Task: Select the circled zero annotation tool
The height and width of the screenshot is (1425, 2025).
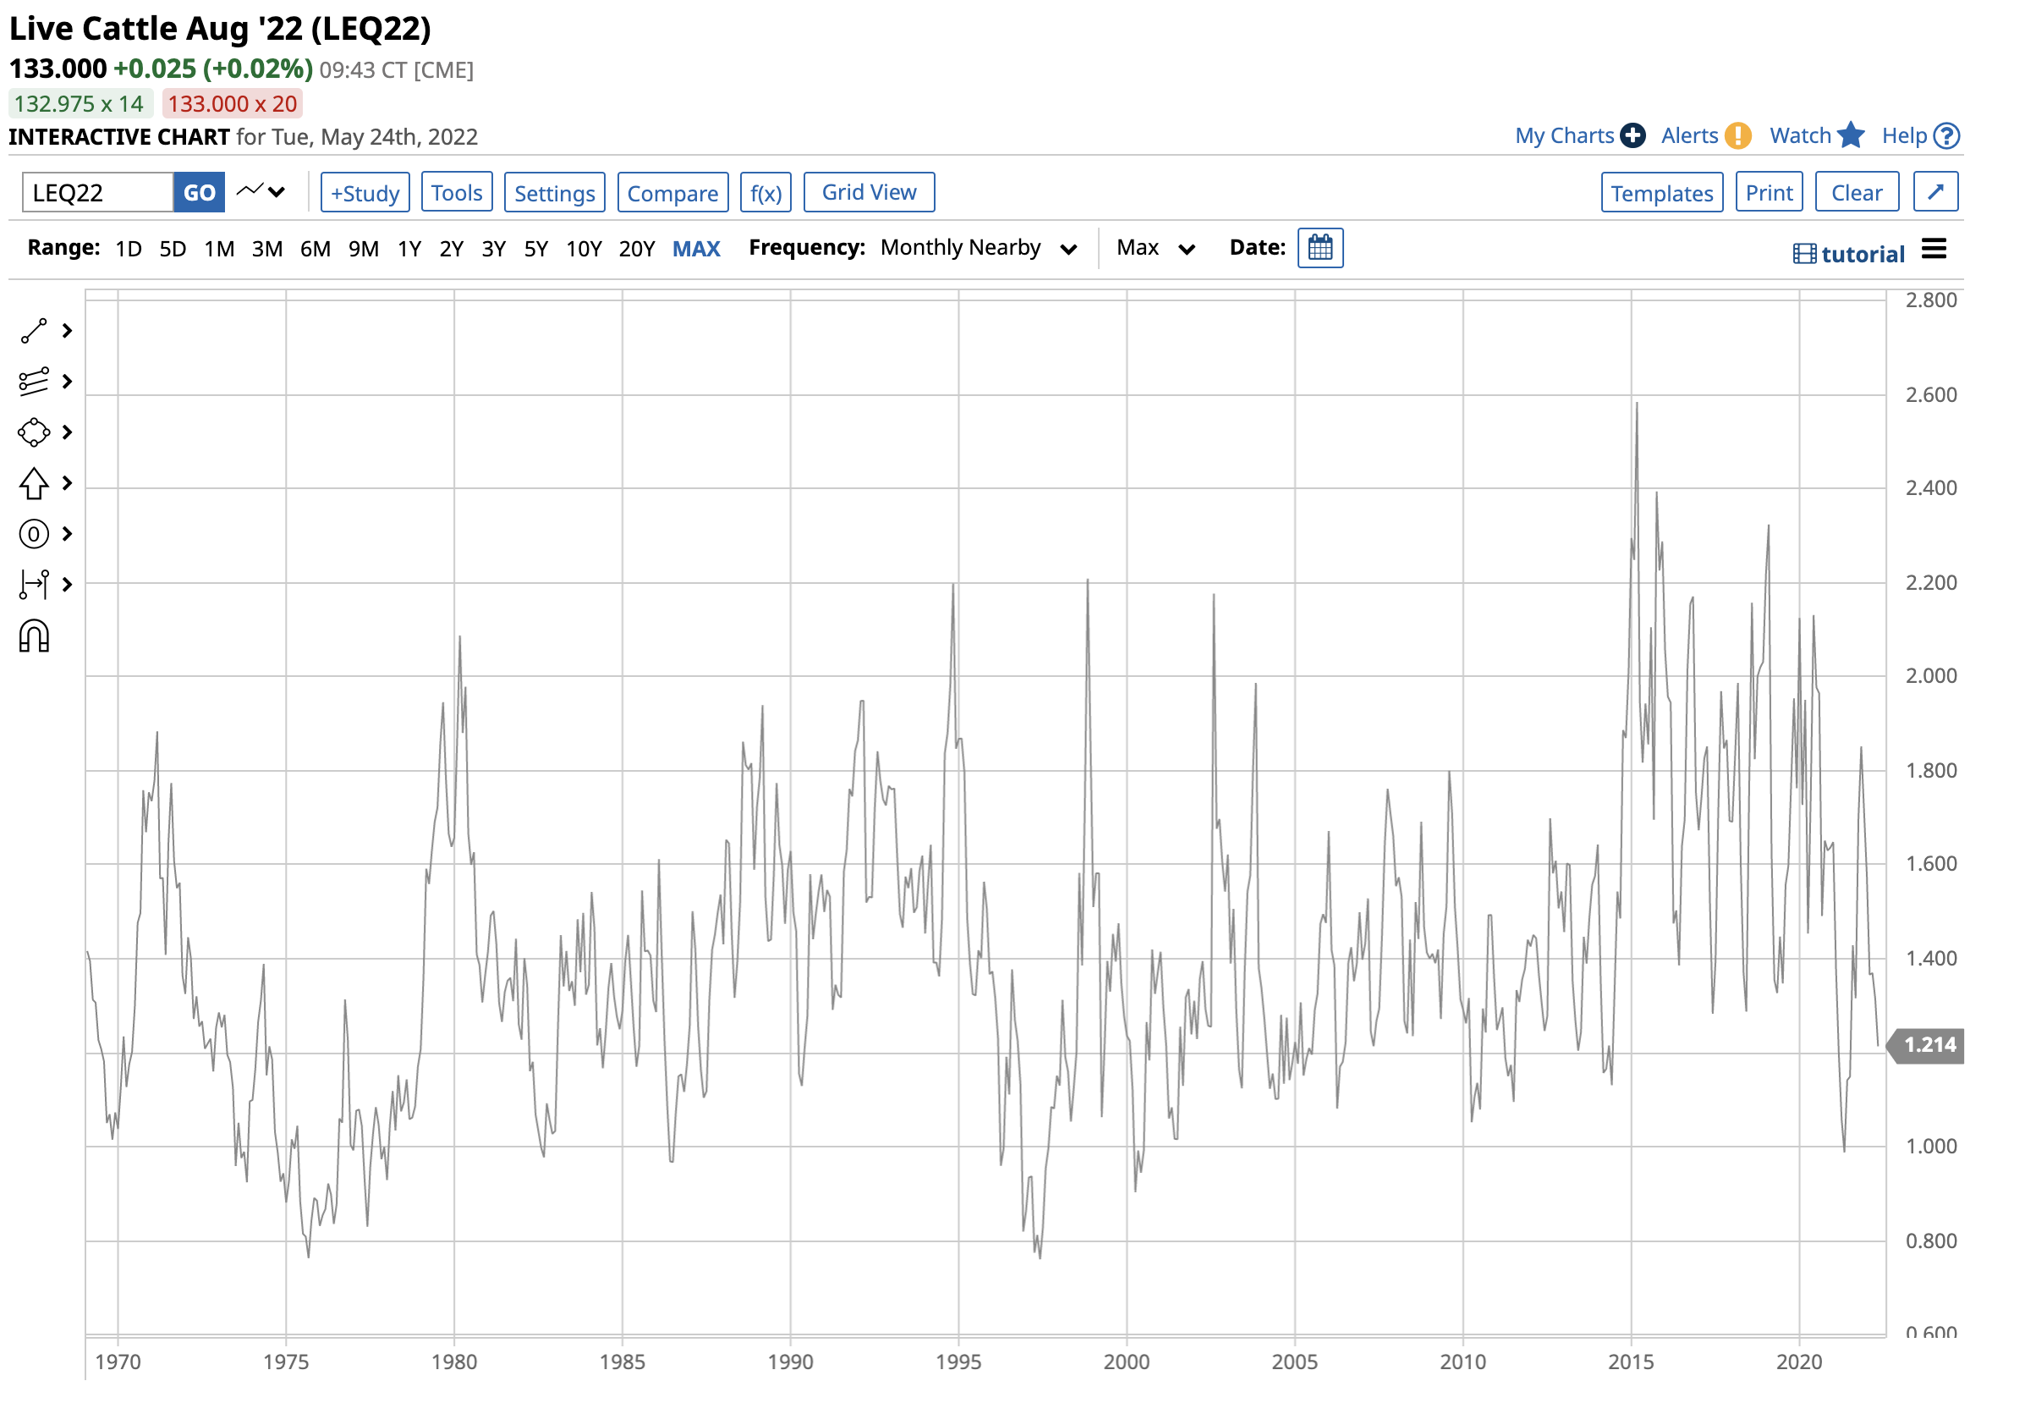Action: click(34, 534)
